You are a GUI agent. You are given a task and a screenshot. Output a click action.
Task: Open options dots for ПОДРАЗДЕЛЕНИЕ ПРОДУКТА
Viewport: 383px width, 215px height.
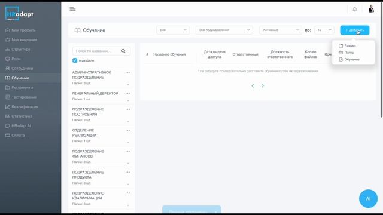pyautogui.click(x=127, y=172)
